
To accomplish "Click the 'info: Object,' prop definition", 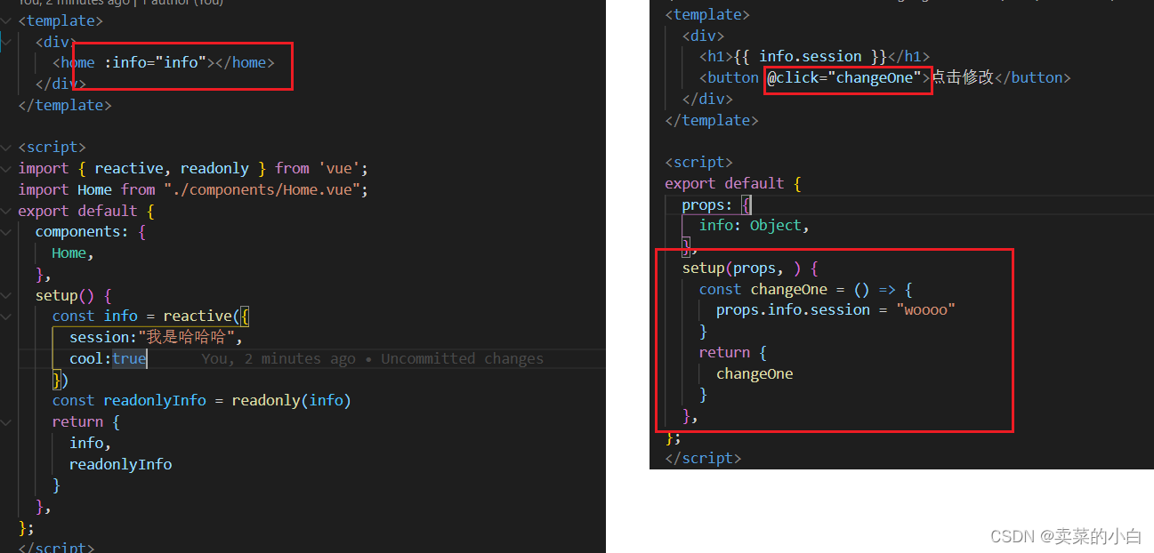I will (755, 226).
